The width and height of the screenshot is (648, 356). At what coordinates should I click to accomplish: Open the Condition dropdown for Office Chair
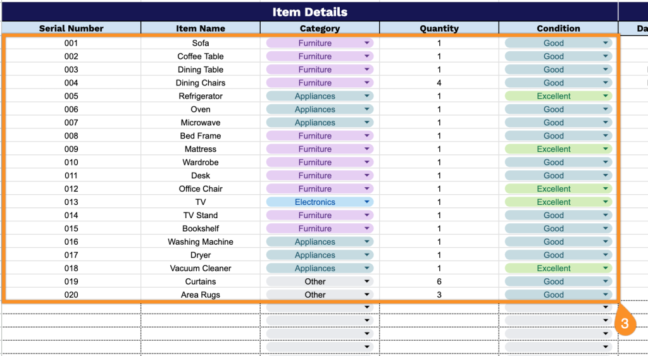click(606, 189)
